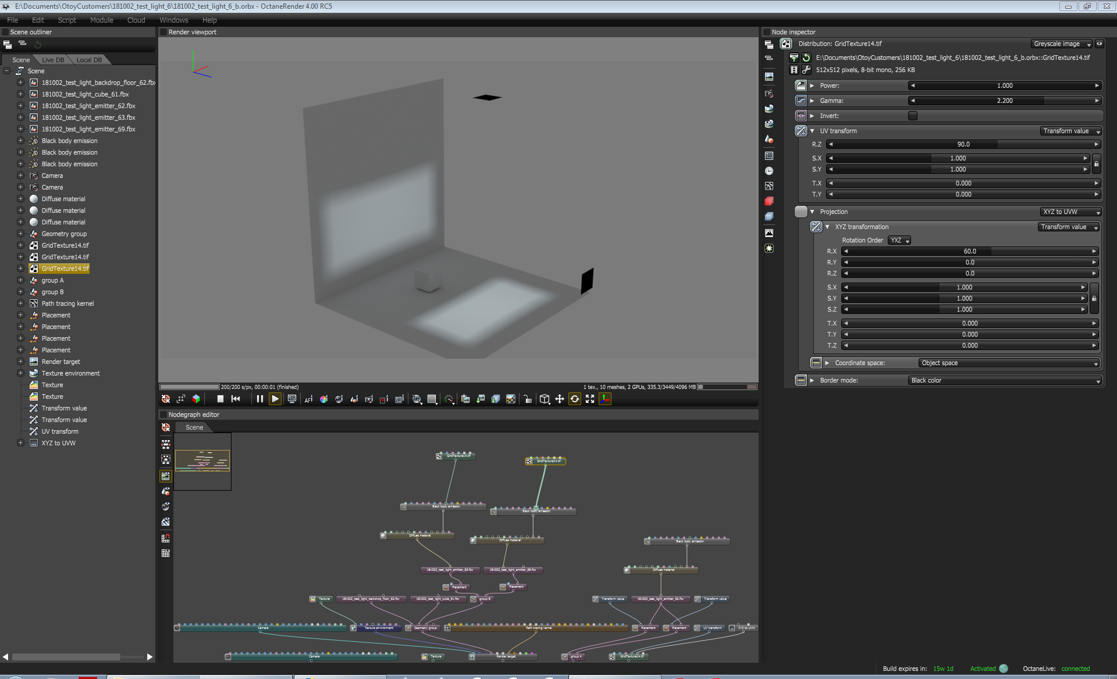Switch to the Live DB tab
The height and width of the screenshot is (679, 1117).
53,60
